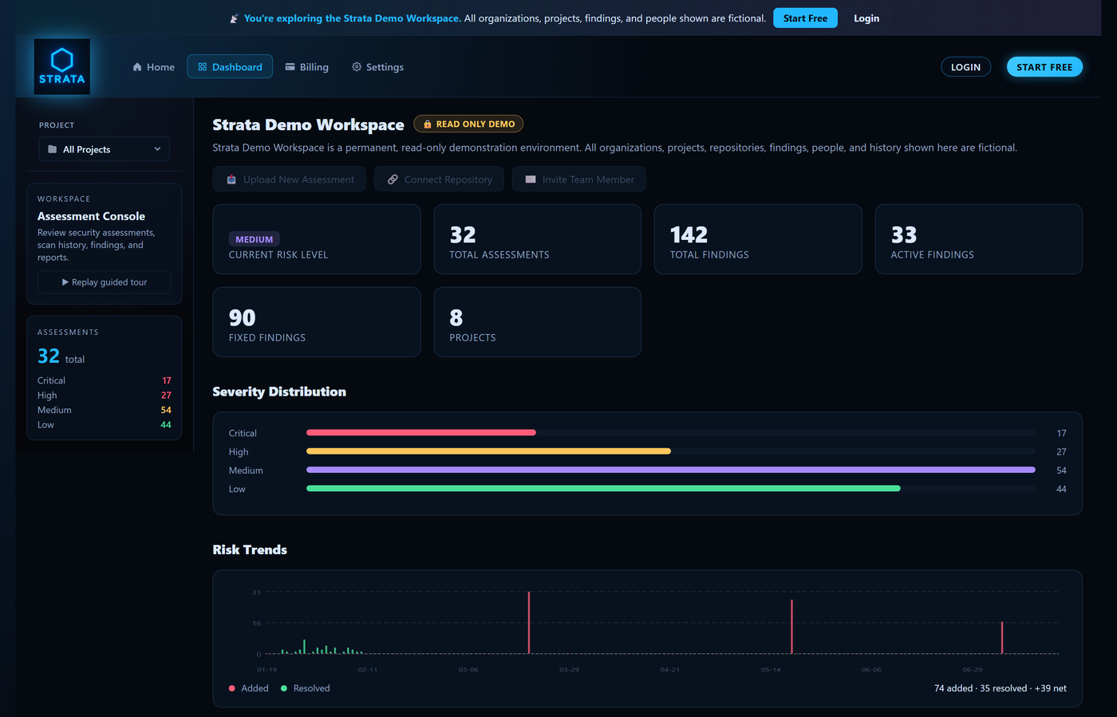Click the Home house icon
This screenshot has height=717, width=1117.
pos(137,67)
